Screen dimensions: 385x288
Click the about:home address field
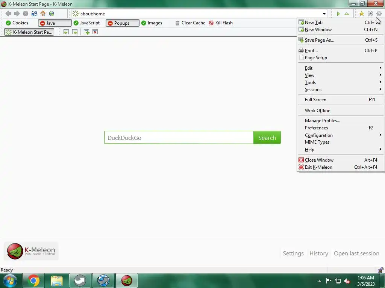(x=196, y=14)
